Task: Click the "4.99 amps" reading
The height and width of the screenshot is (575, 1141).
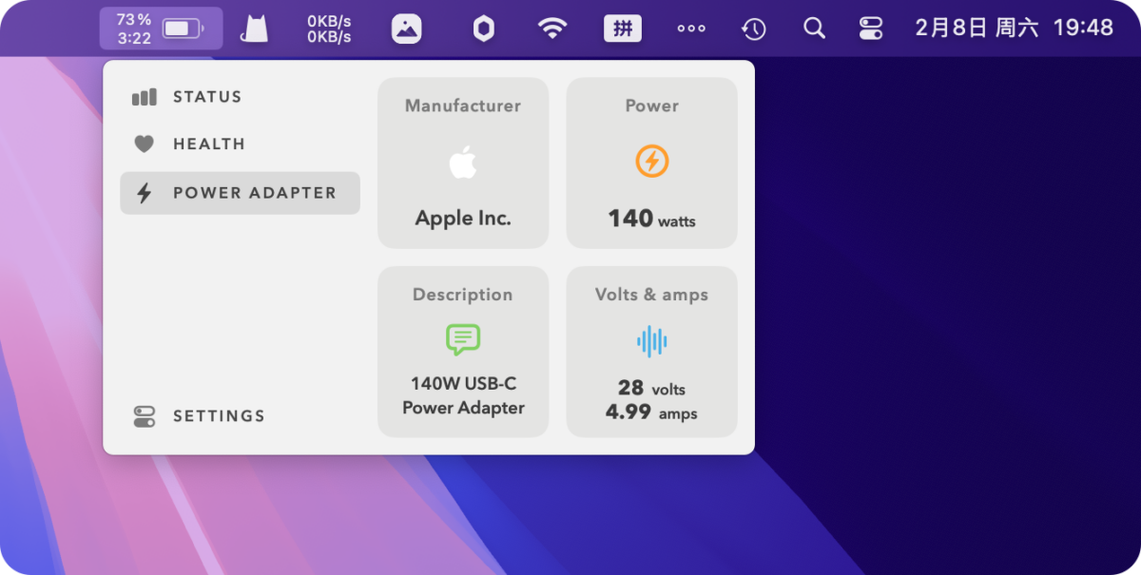Action: [651, 412]
